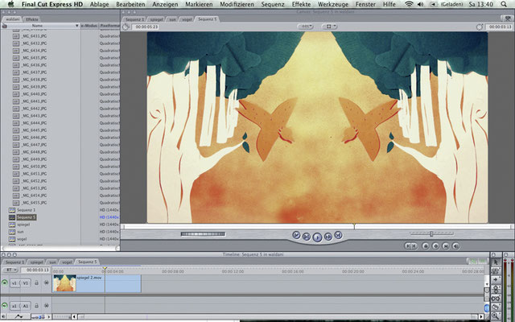Image resolution: width=515 pixels, height=322 pixels.
Task: Switch to spiegel tab in the Timeline
Action: 36,262
